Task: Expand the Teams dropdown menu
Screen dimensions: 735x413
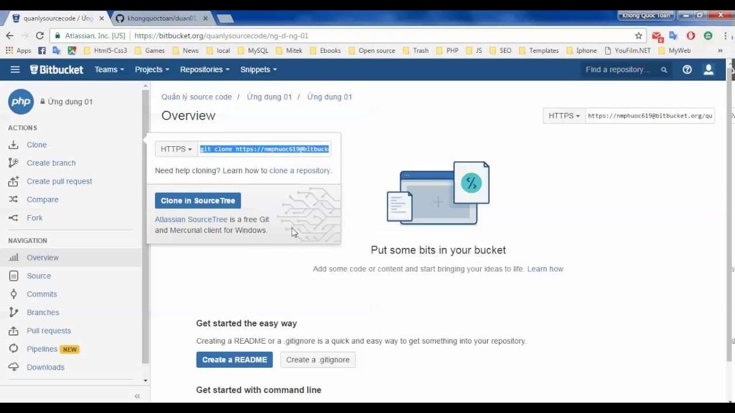Action: pos(109,69)
